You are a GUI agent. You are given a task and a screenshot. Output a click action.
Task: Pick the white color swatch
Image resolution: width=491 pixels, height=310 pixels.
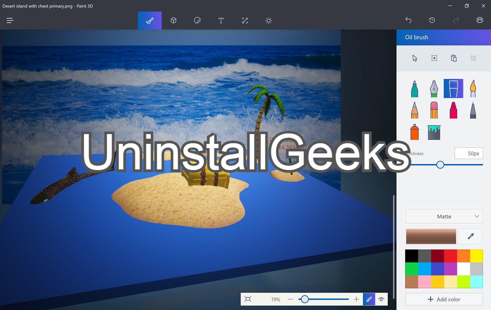(x=464, y=269)
